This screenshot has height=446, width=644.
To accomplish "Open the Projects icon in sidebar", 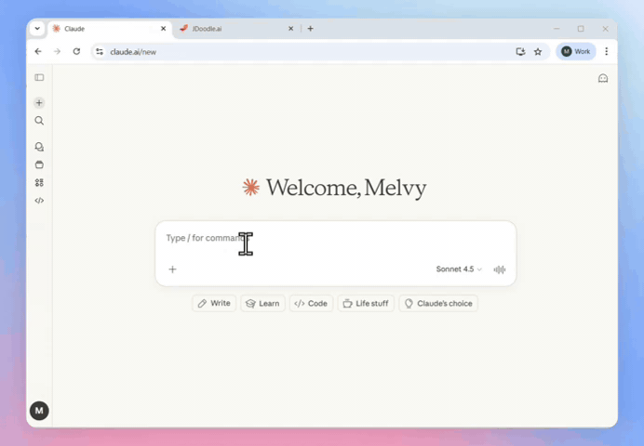I will pos(39,164).
